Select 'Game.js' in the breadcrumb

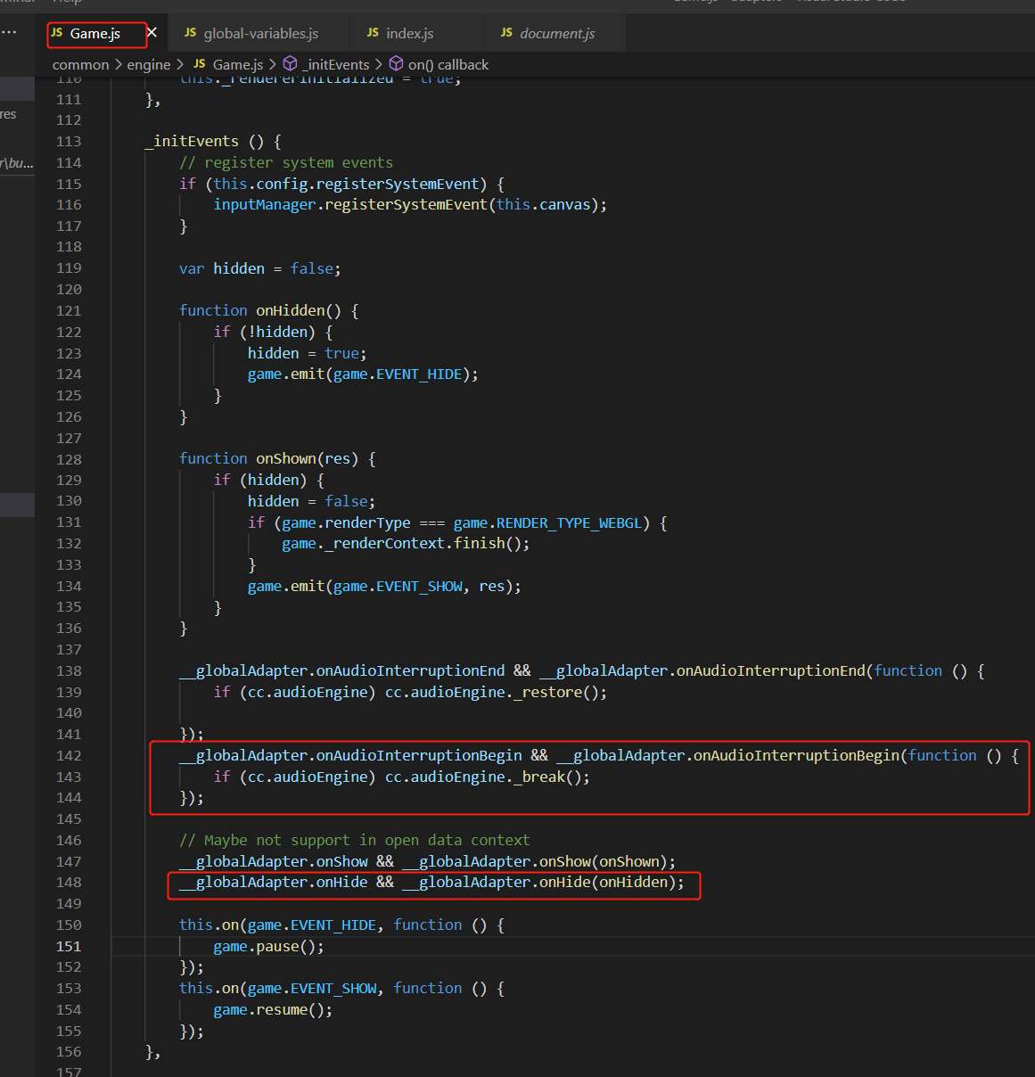[x=238, y=65]
